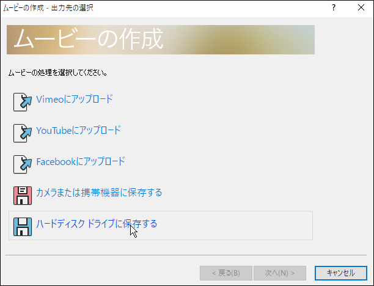This screenshot has width=374, height=286.
Task: Click the 次へ(N) > button
Action: point(280,273)
